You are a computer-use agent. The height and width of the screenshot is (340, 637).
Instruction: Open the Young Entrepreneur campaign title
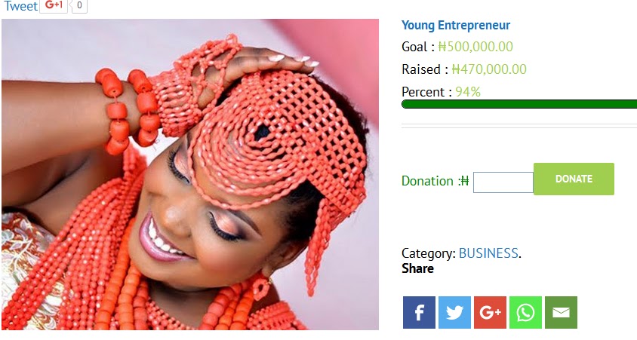[456, 25]
